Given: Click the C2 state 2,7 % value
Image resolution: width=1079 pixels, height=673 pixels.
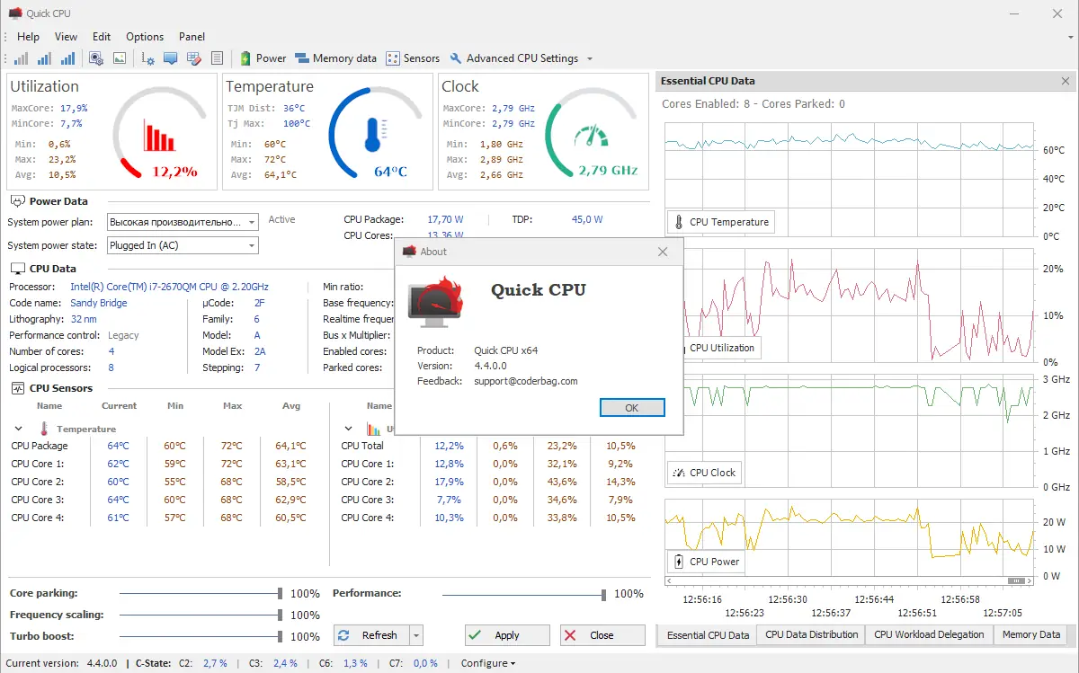Looking at the screenshot, I should point(215,663).
